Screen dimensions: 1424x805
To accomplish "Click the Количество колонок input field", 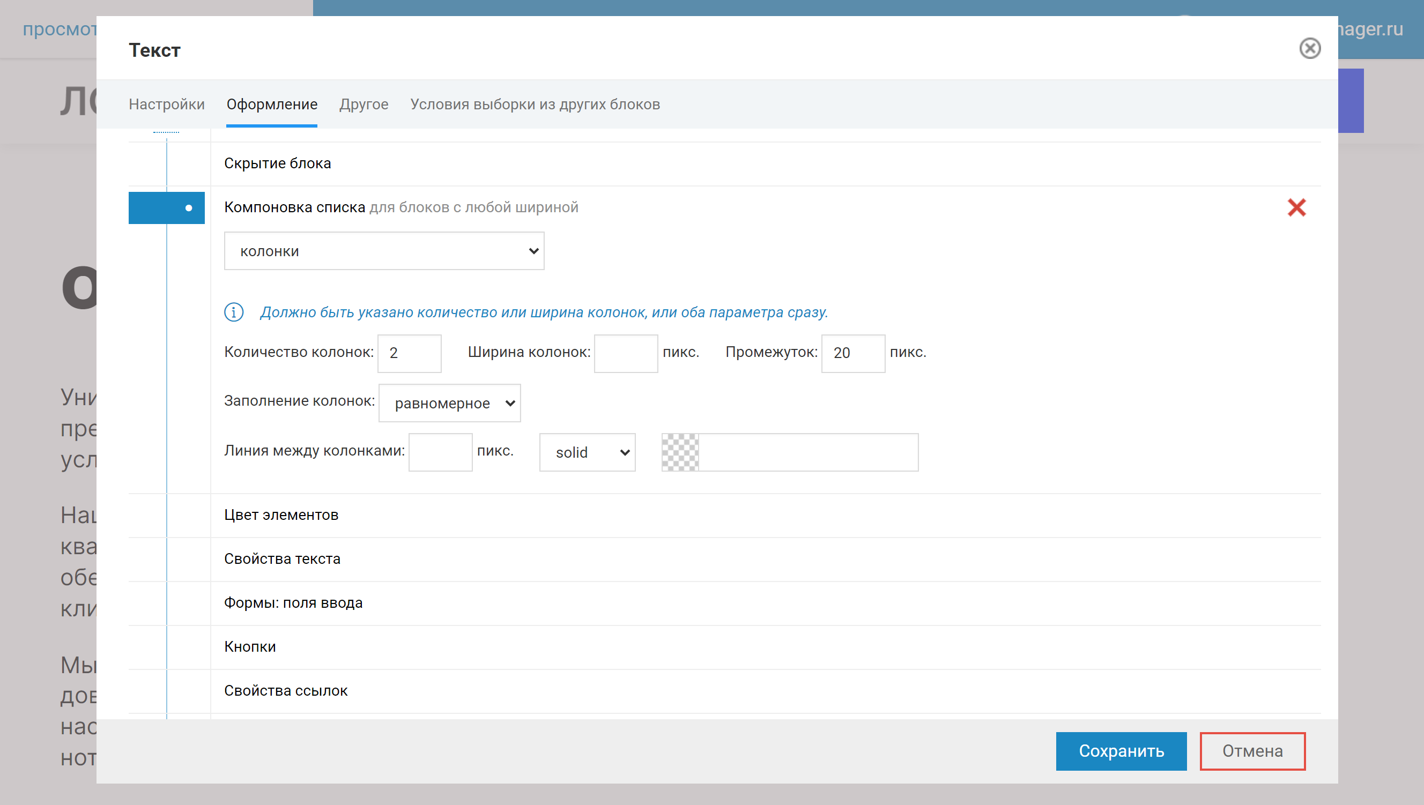I will click(409, 353).
